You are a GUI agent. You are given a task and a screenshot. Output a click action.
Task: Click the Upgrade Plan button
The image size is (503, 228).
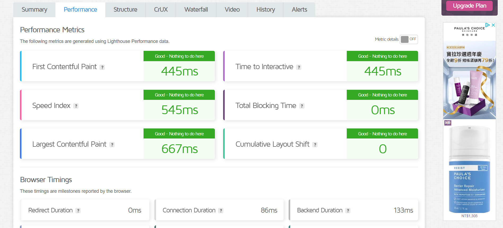tap(469, 6)
